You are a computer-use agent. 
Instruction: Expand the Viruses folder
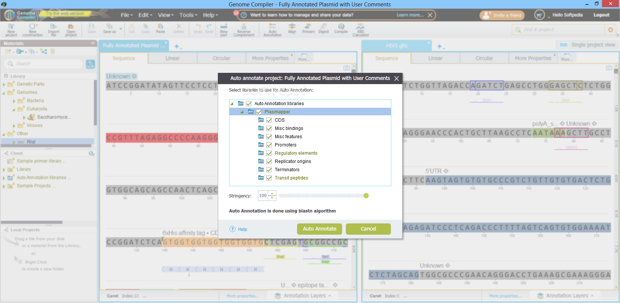click(14, 126)
